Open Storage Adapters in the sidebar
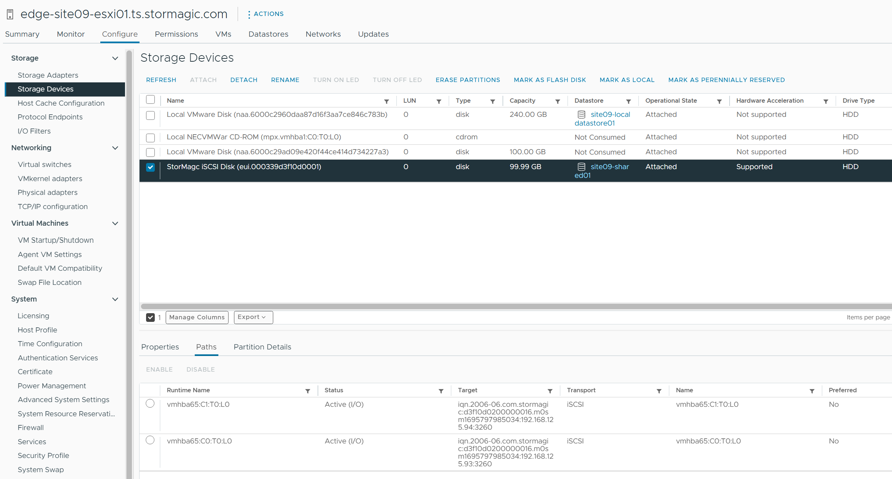Viewport: 892px width, 479px height. coord(48,75)
